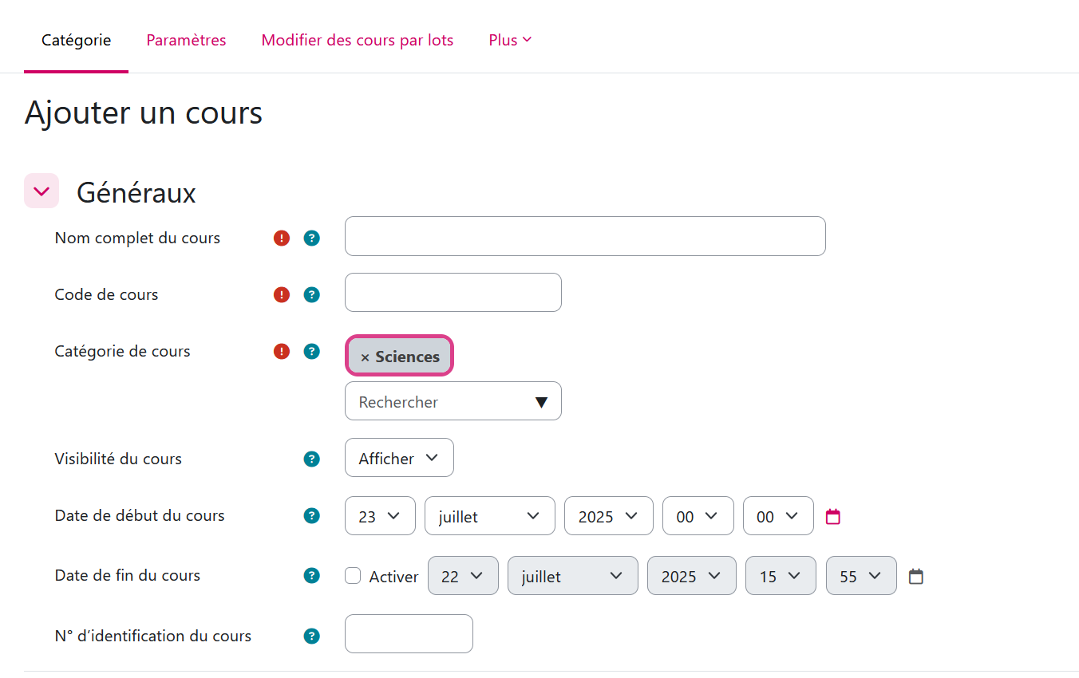The height and width of the screenshot is (678, 1079).
Task: Switch to the Paramètres tab
Action: (x=186, y=40)
